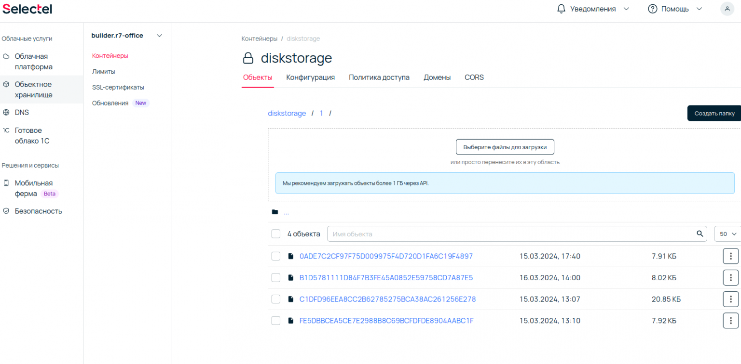Screen dimensions: 741x364
Task: Open three-dot menu for 0ADE7C2CF97F object
Action: coord(730,256)
